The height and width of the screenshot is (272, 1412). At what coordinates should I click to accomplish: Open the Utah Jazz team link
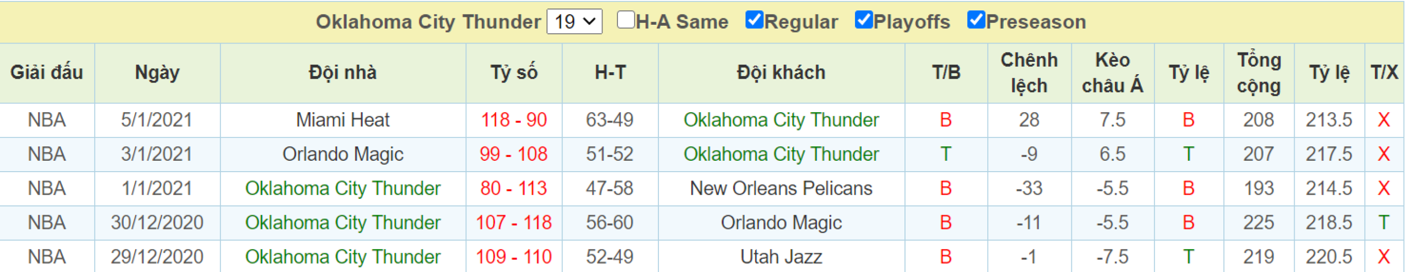(x=781, y=257)
